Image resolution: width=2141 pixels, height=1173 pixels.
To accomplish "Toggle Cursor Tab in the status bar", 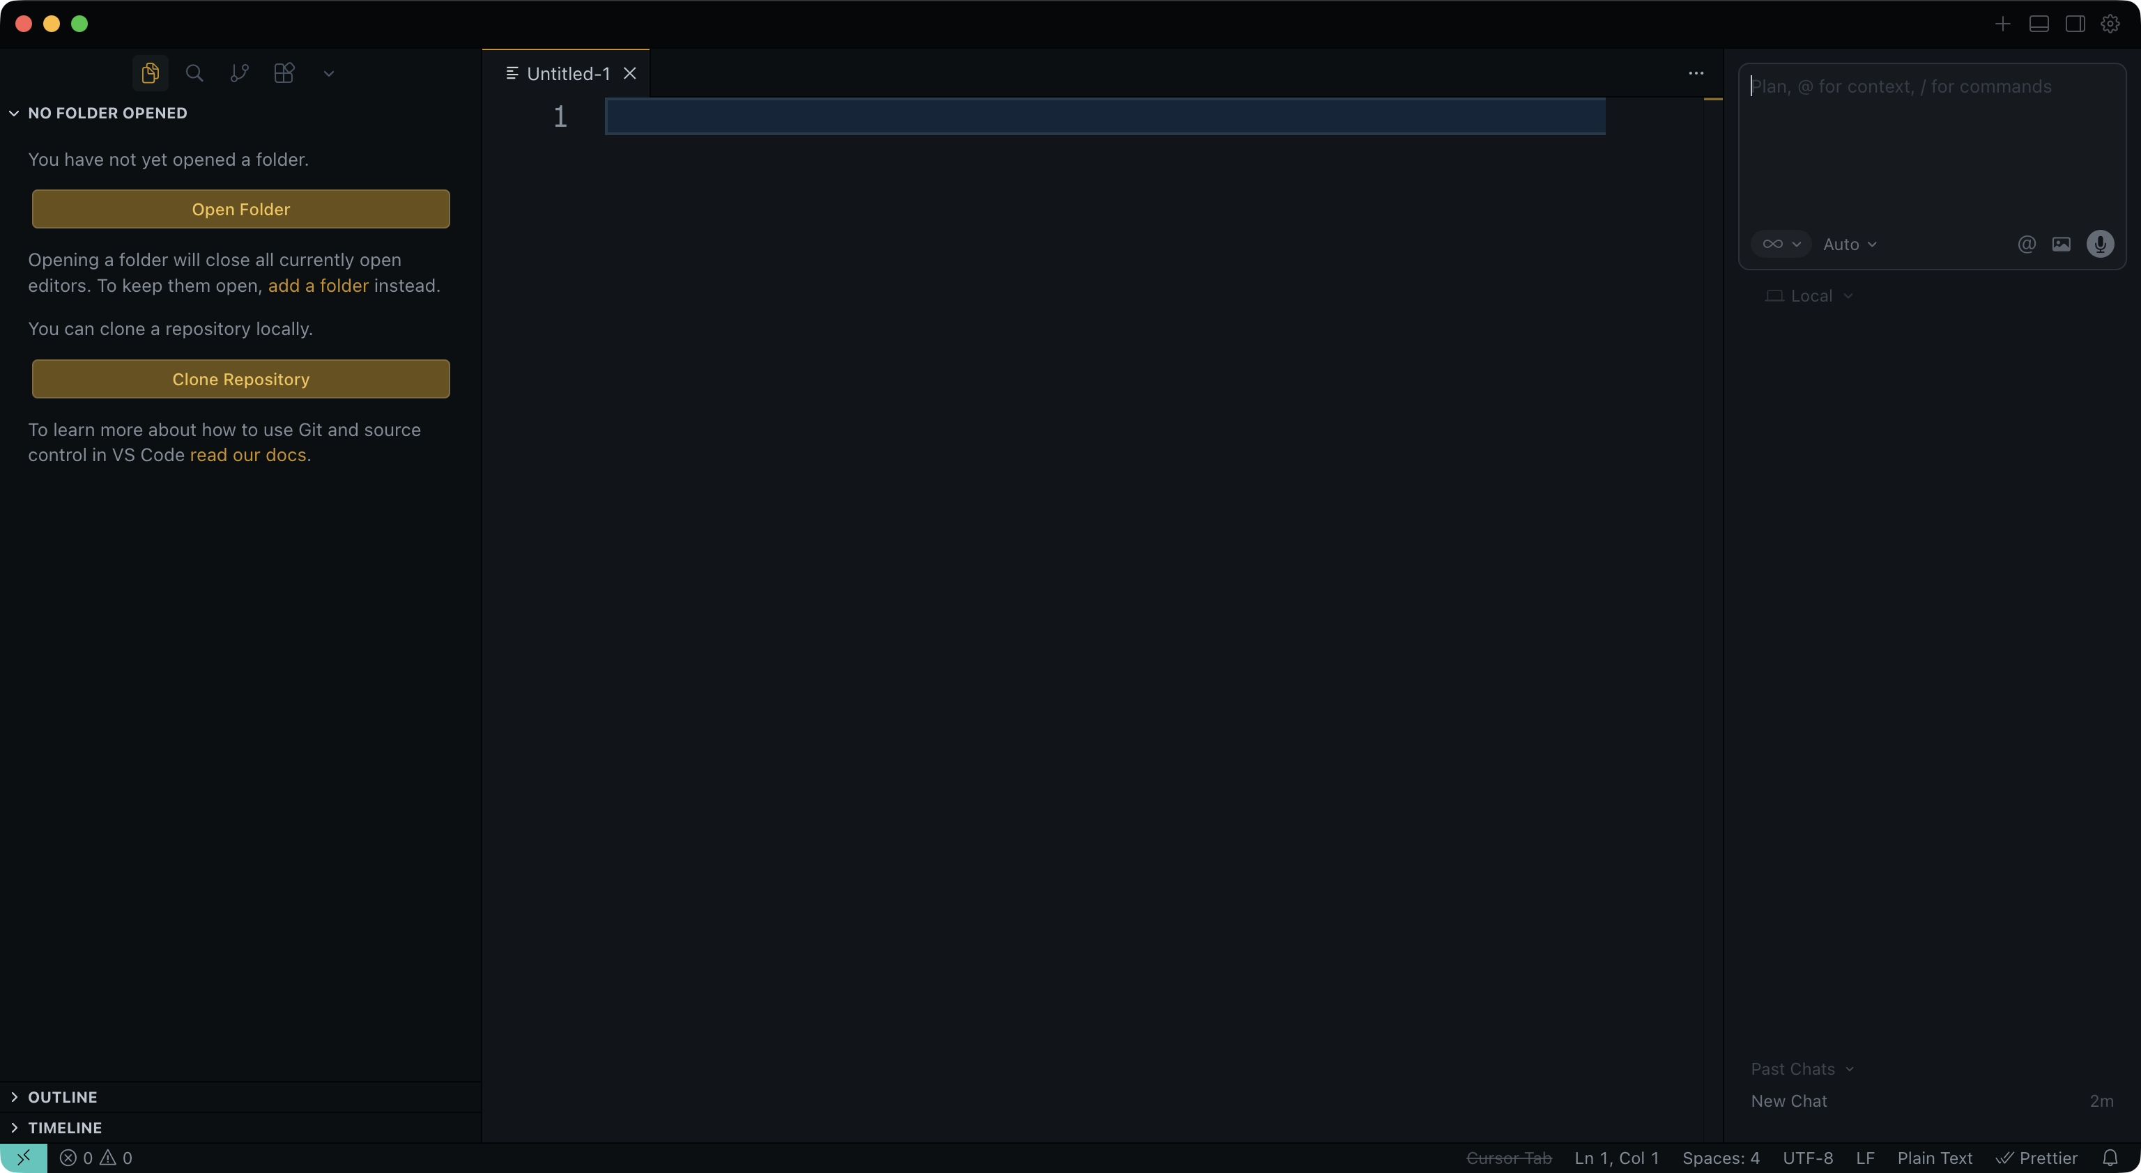I will pos(1508,1158).
